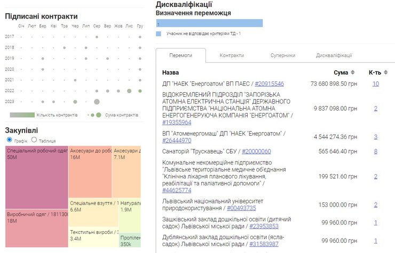Open link #19355964 for Запорізька АЕС
Screen dimensions: 395x253
(x=177, y=123)
